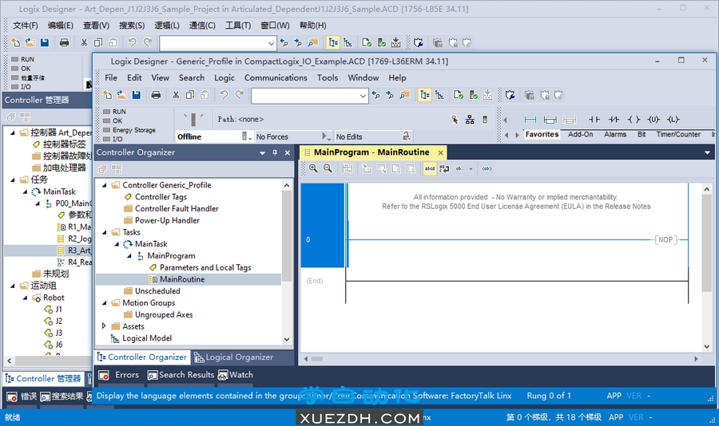Switch to Timer/Counter instruction tab
Viewport: 719px width, 426px height.
[678, 134]
